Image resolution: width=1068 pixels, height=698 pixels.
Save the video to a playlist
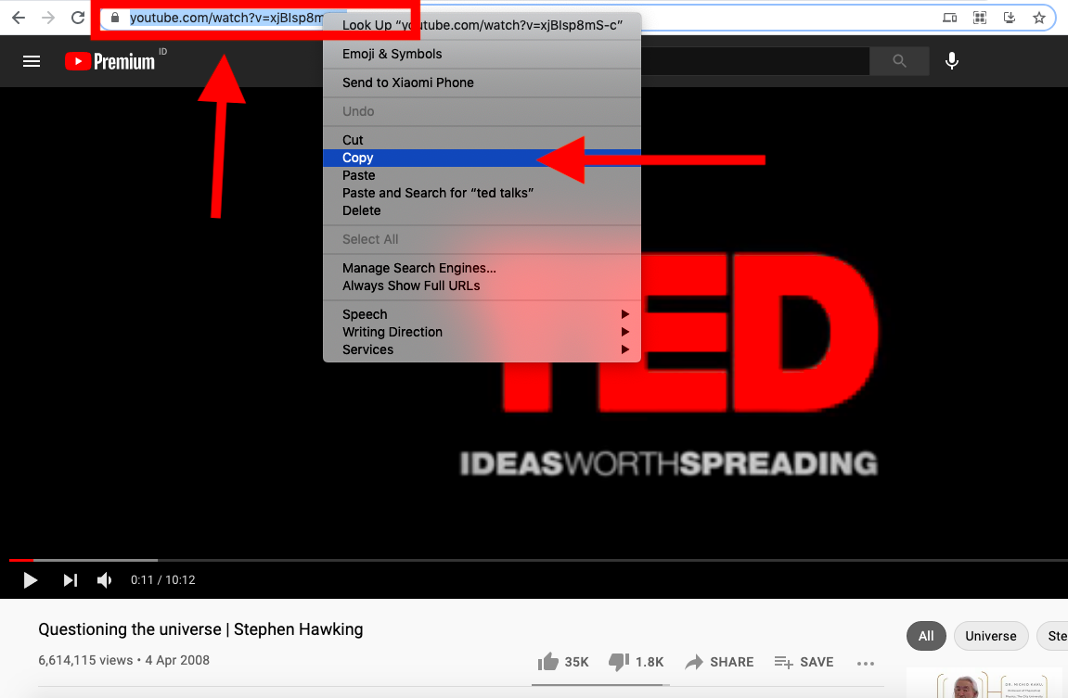(804, 661)
